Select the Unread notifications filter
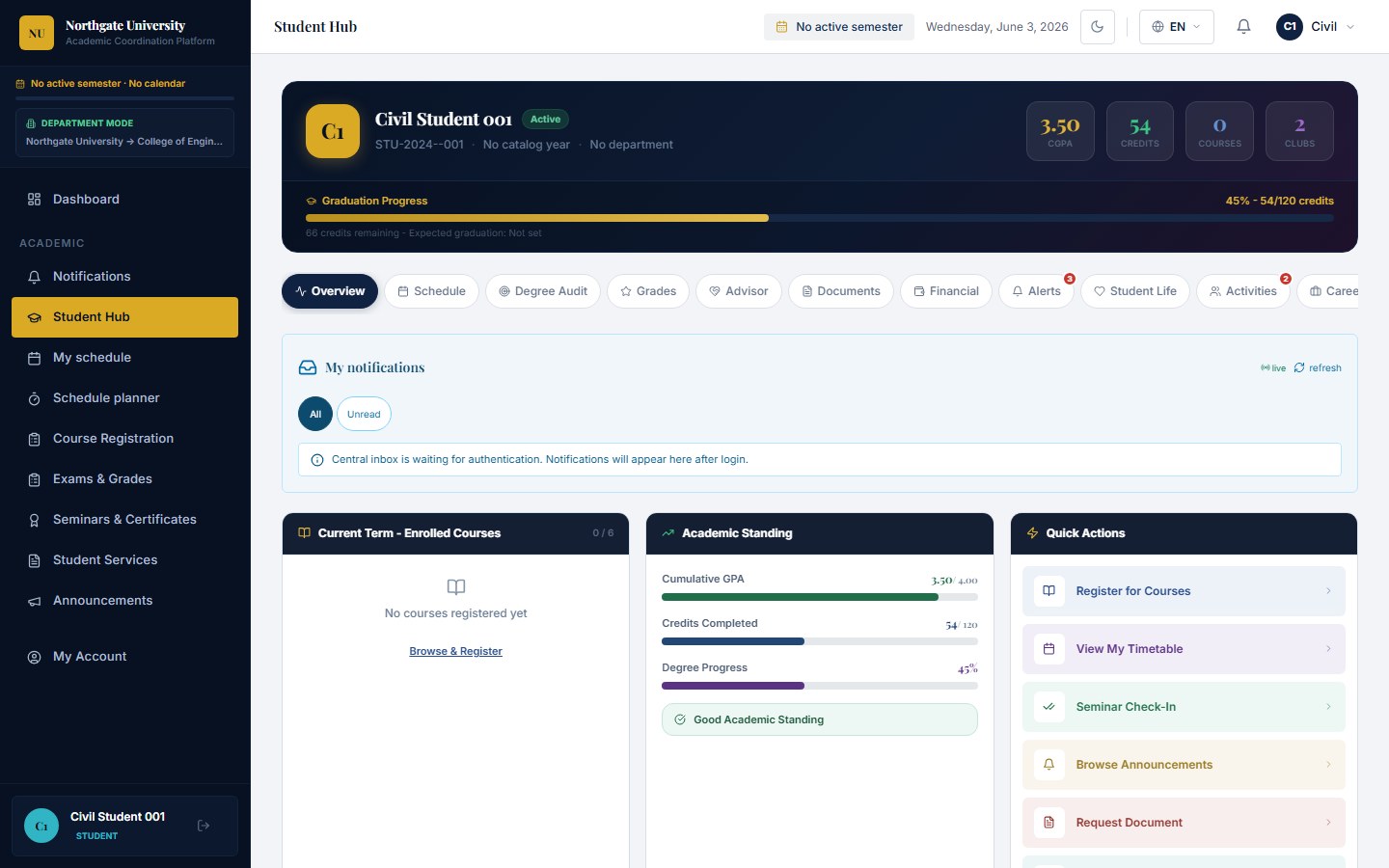1389x868 pixels. pyautogui.click(x=364, y=414)
